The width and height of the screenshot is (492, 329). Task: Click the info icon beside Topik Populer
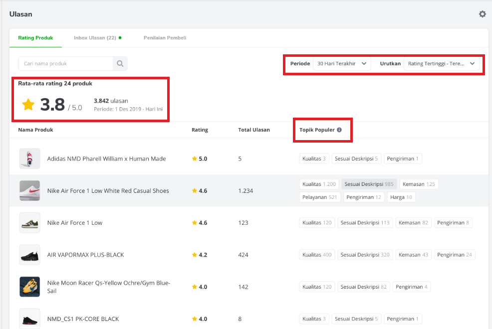pyautogui.click(x=339, y=130)
